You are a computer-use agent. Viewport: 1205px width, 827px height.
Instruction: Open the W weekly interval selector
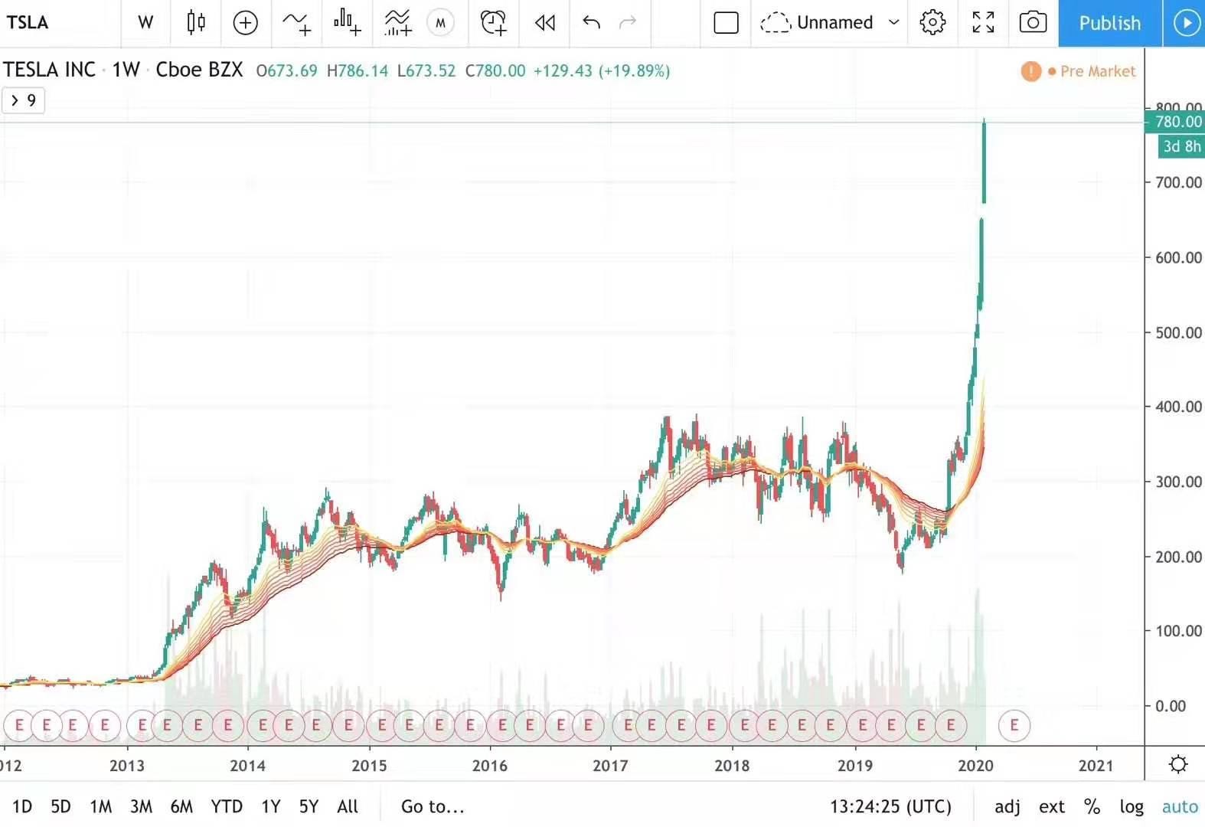(x=145, y=23)
